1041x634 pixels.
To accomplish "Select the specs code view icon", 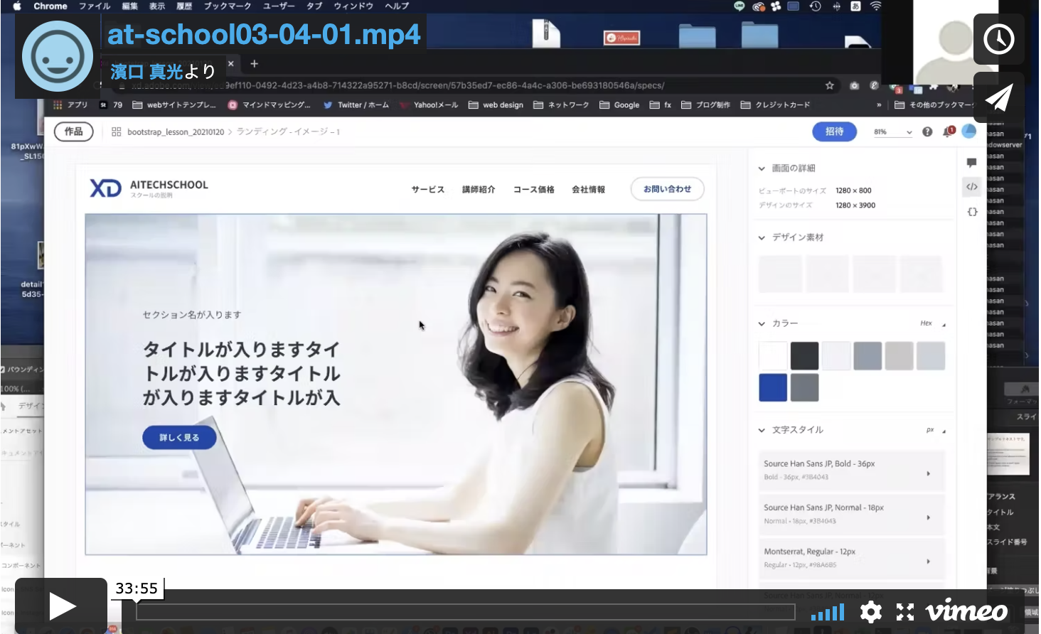I will click(x=972, y=187).
